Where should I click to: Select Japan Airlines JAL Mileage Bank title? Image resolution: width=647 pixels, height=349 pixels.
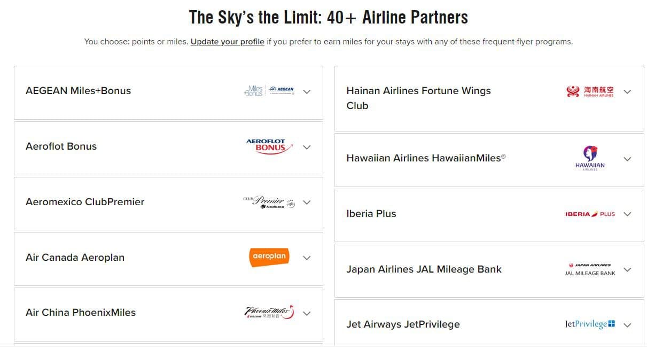click(x=424, y=269)
